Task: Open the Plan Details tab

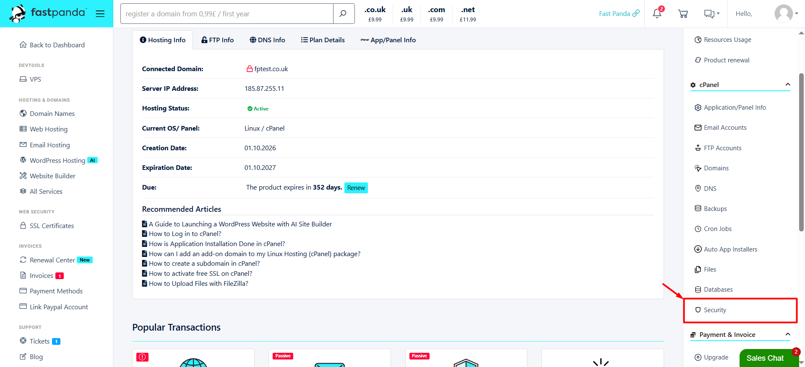Action: coord(323,40)
